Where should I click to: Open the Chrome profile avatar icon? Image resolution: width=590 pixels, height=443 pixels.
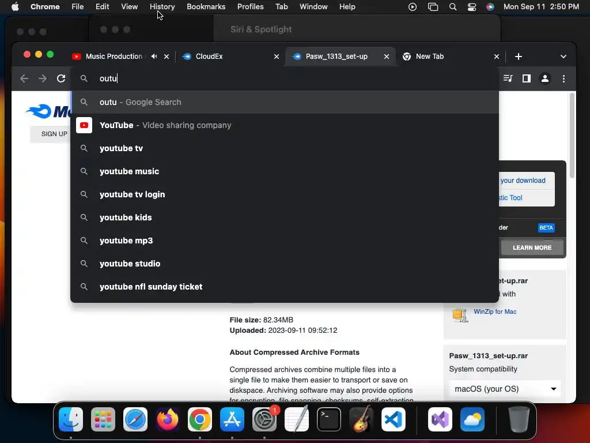[x=545, y=78]
